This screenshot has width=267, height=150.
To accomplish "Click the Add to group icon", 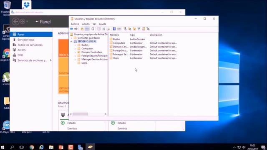I will [148, 29].
